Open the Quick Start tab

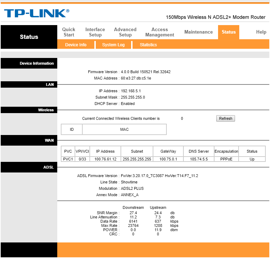coord(69,32)
